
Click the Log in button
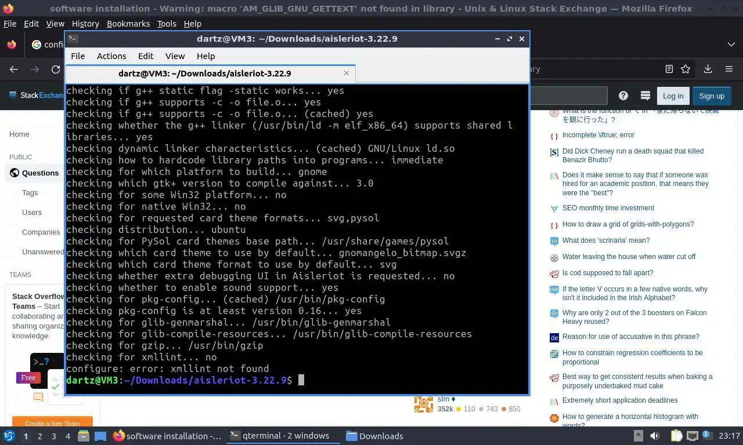pos(673,96)
